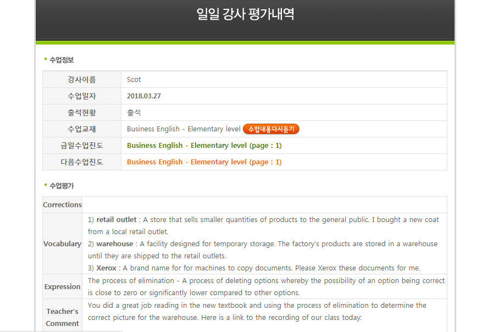Select the class date 2018.03.27
The width and height of the screenshot is (493, 332).
[x=143, y=96]
